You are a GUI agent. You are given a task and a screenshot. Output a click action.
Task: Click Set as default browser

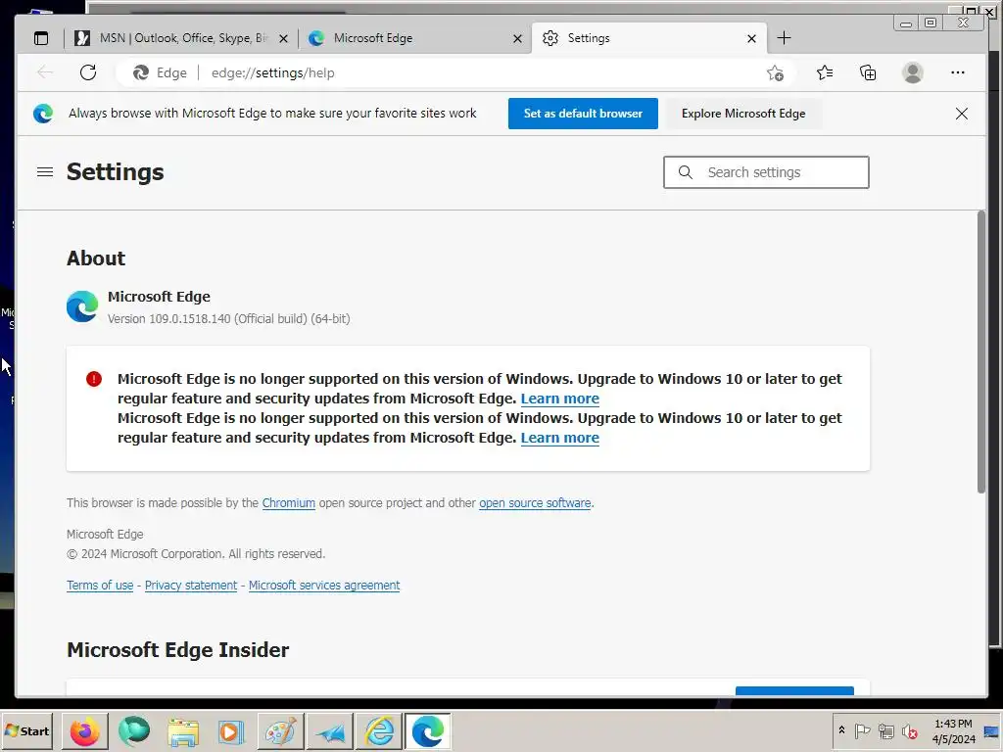583,114
